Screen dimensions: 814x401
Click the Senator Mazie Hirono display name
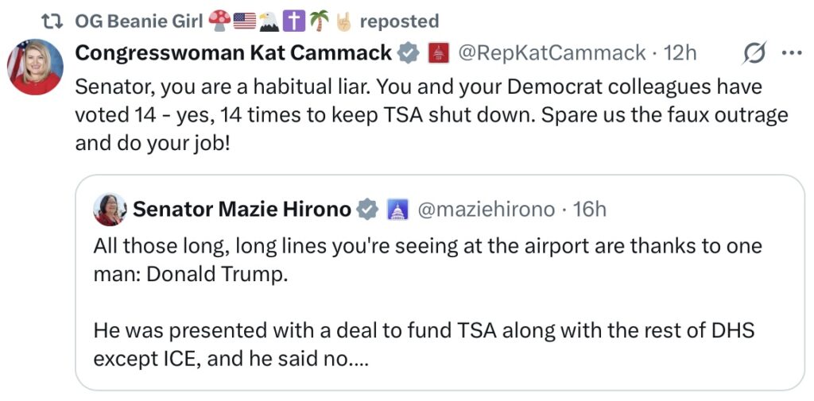click(x=242, y=209)
